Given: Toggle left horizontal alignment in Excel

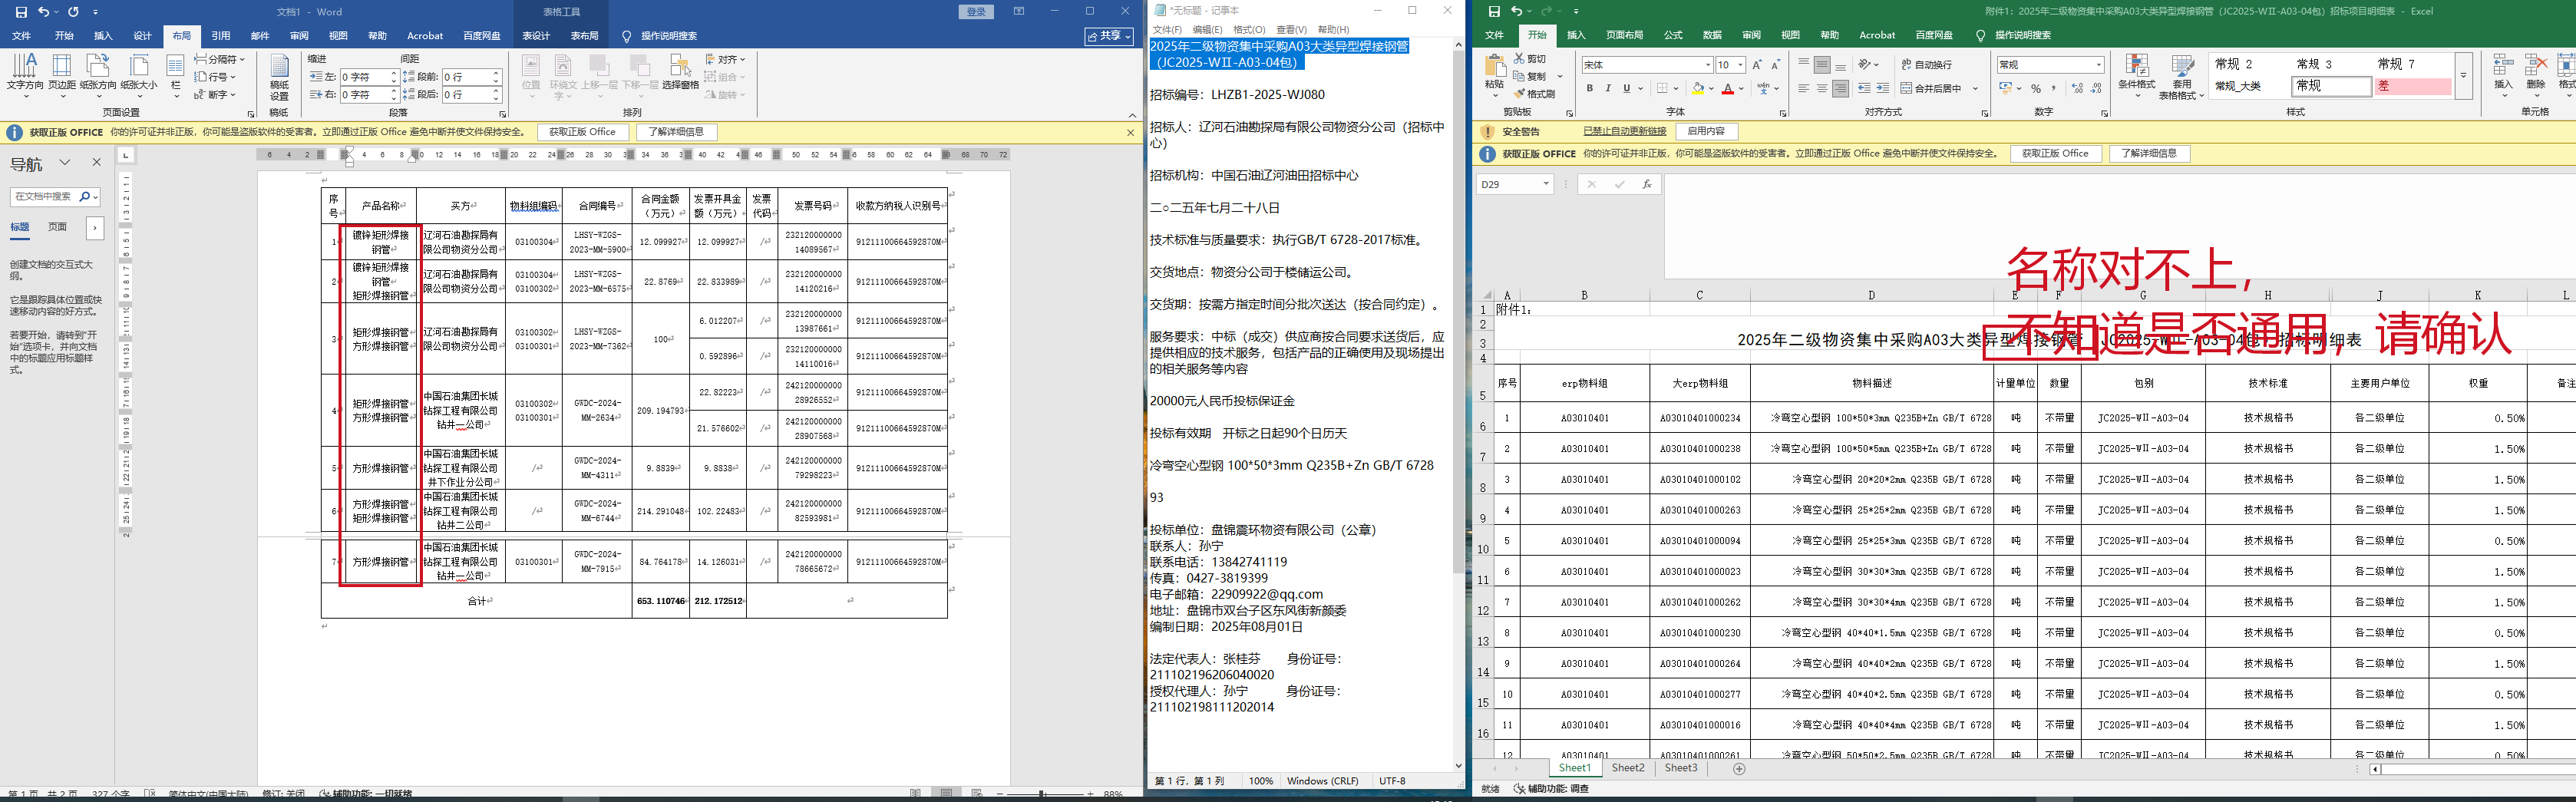Looking at the screenshot, I should tap(1803, 89).
